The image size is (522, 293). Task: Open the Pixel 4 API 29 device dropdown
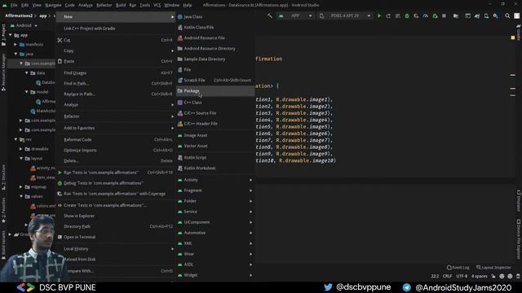(345, 16)
